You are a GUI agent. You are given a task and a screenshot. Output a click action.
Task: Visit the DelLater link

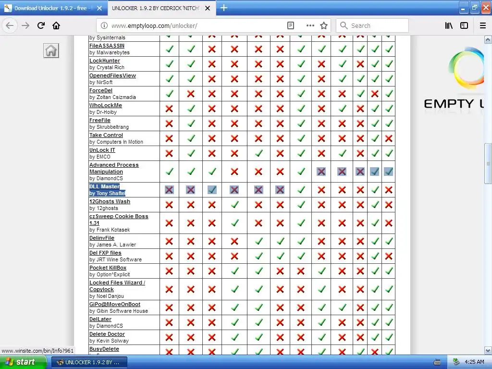pyautogui.click(x=100, y=319)
